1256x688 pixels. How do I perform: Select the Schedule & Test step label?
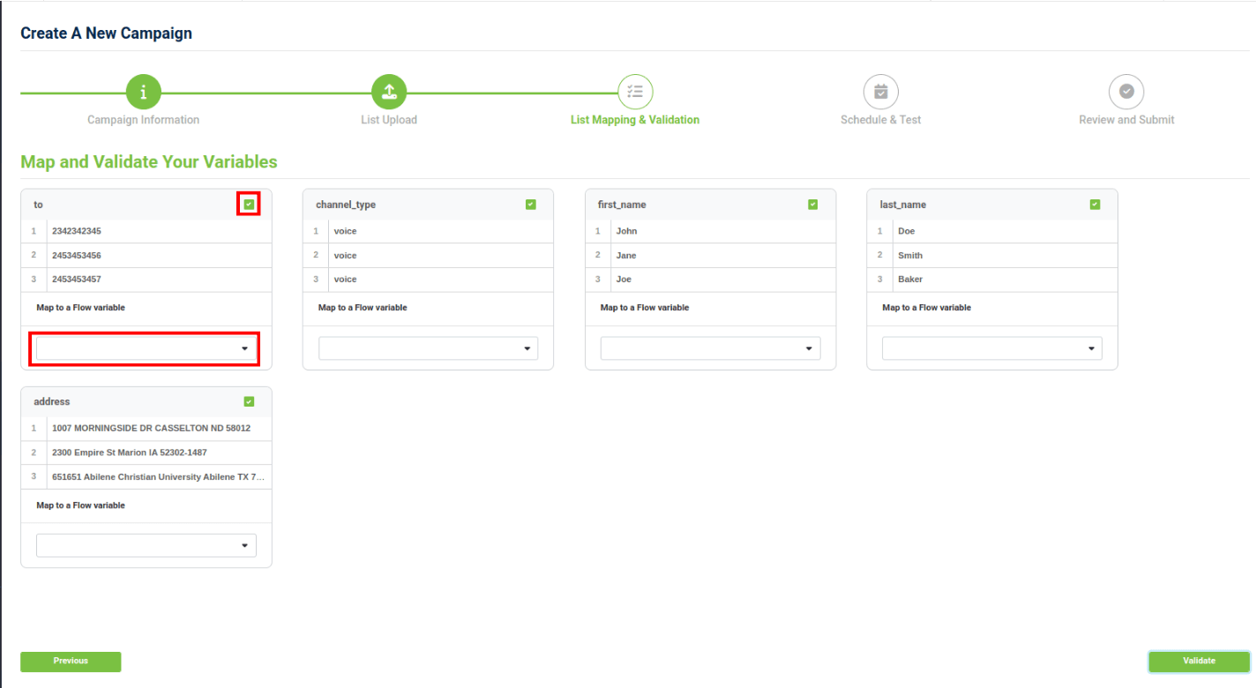tap(880, 120)
